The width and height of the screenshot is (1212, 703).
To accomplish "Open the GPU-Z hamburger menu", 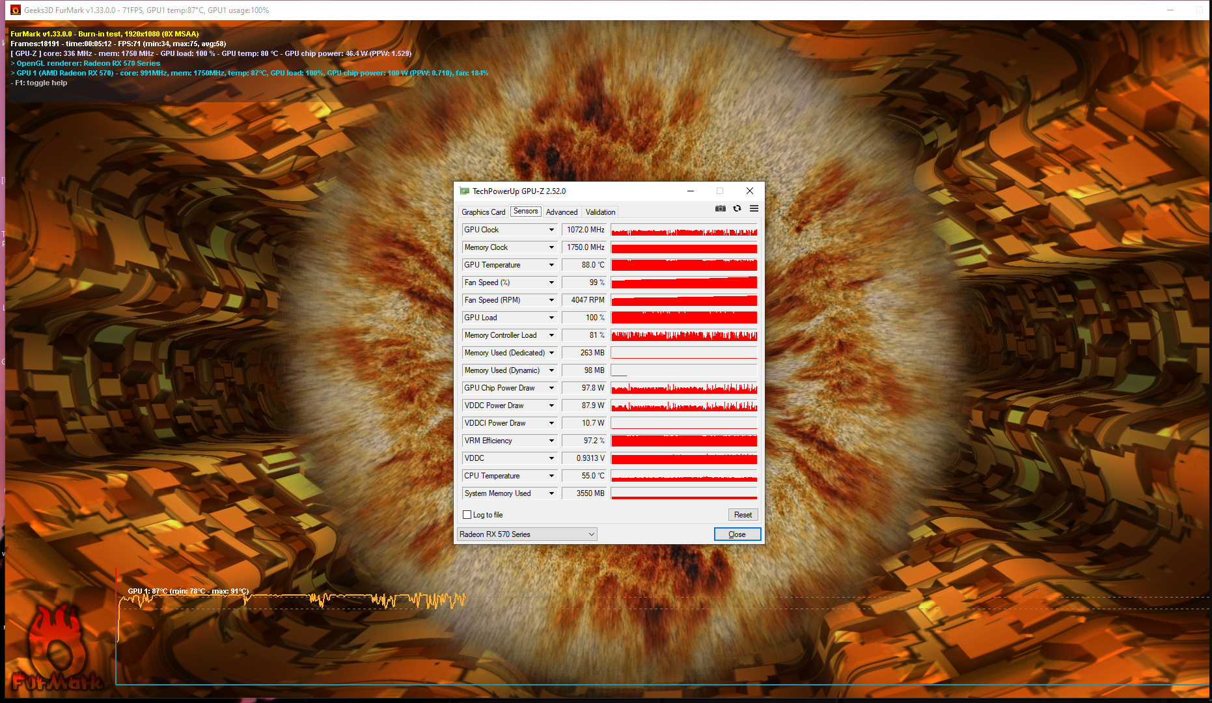I will (x=754, y=208).
